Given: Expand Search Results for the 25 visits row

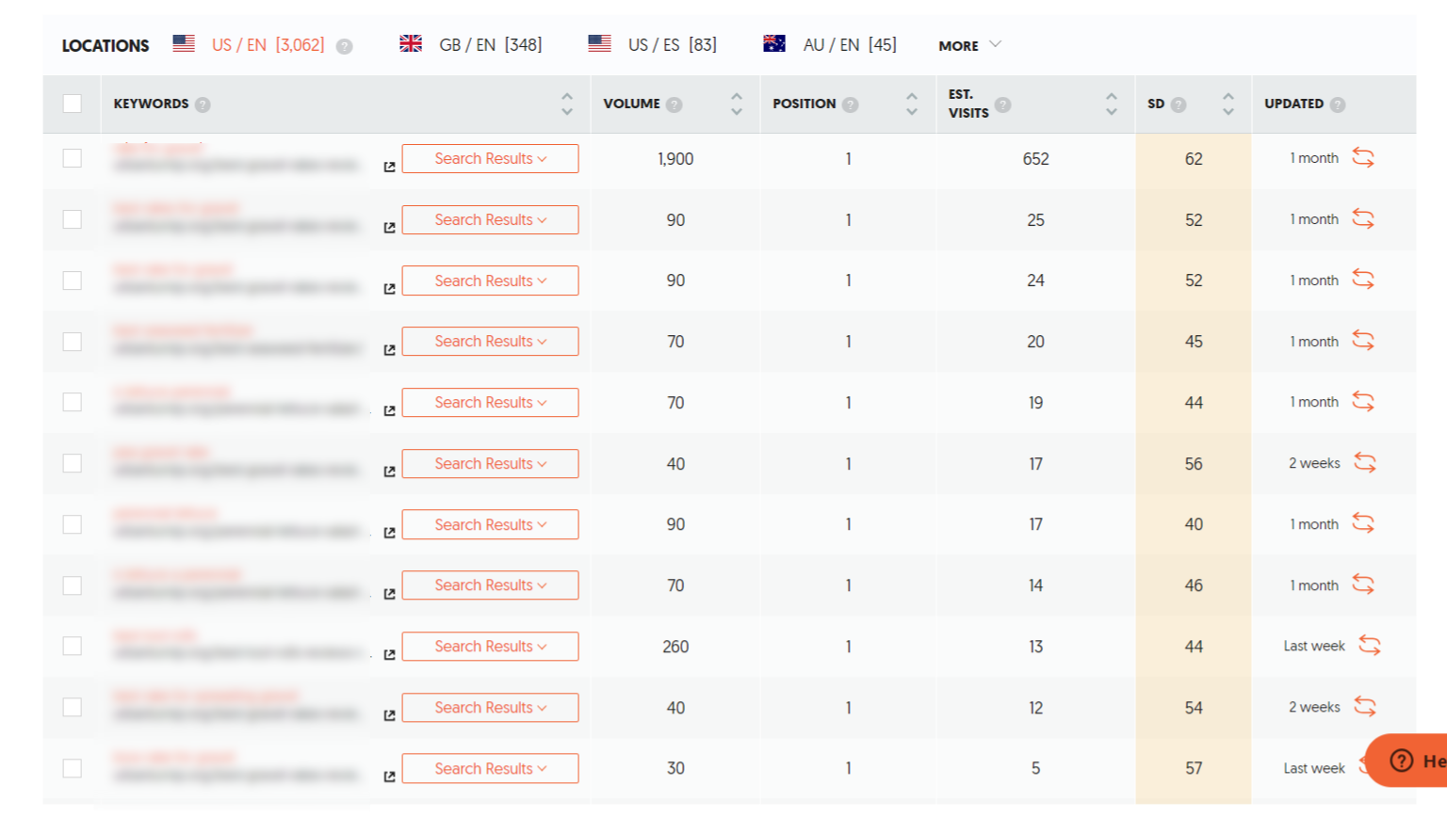Looking at the screenshot, I should 490,219.
